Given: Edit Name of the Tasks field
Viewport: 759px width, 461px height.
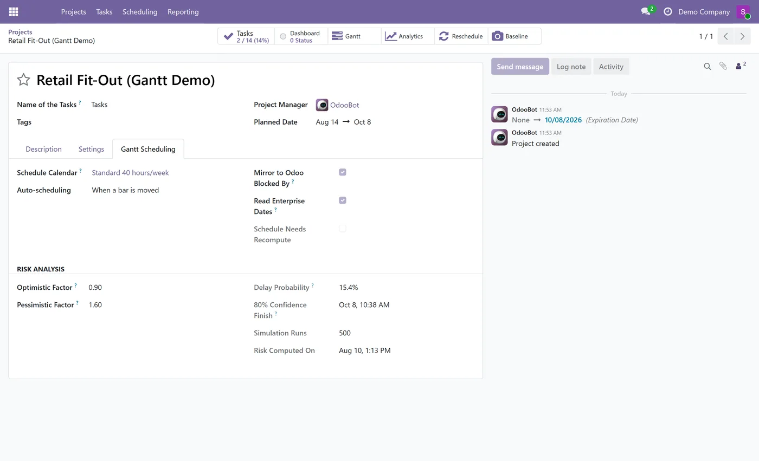Looking at the screenshot, I should (163, 105).
